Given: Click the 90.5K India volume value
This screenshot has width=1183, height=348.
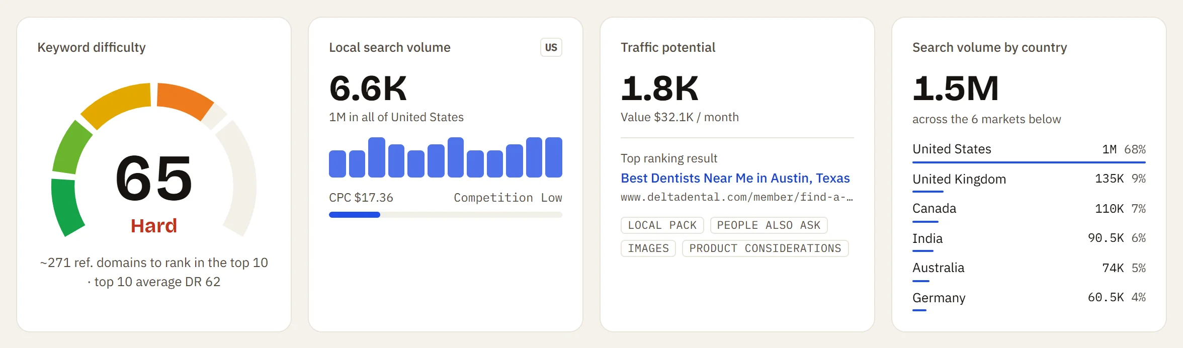Looking at the screenshot, I should pyautogui.click(x=1106, y=238).
